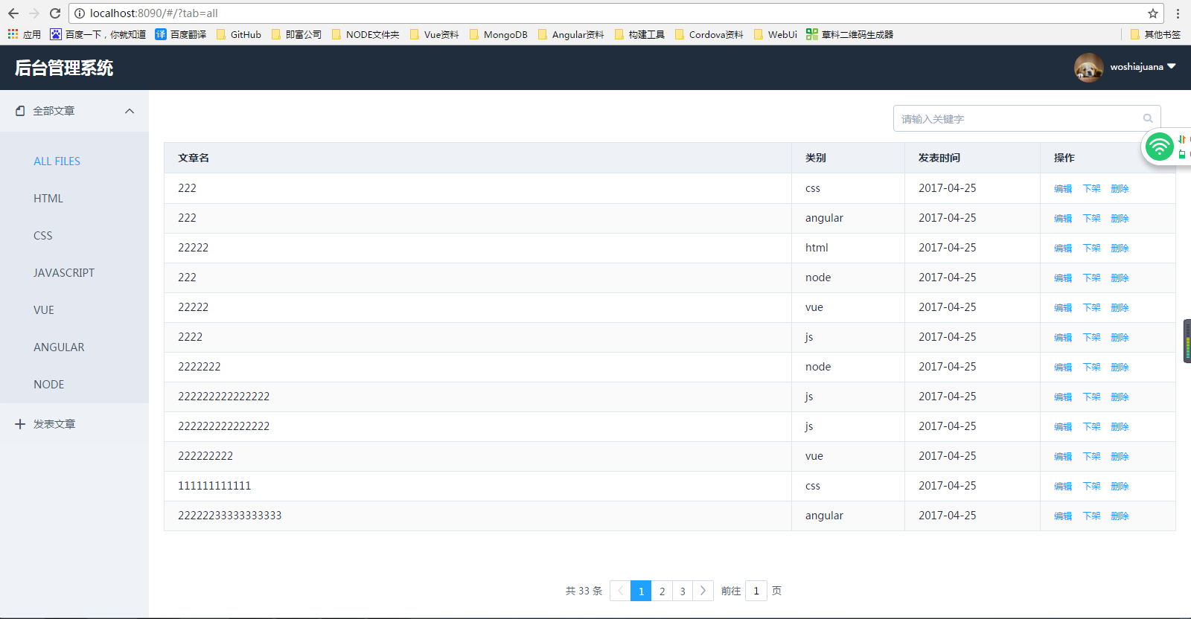Click the next page arrow in pagination
The height and width of the screenshot is (619, 1191).
point(703,591)
